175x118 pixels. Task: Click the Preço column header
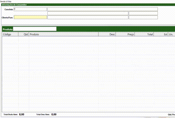pyautogui.click(x=125, y=34)
